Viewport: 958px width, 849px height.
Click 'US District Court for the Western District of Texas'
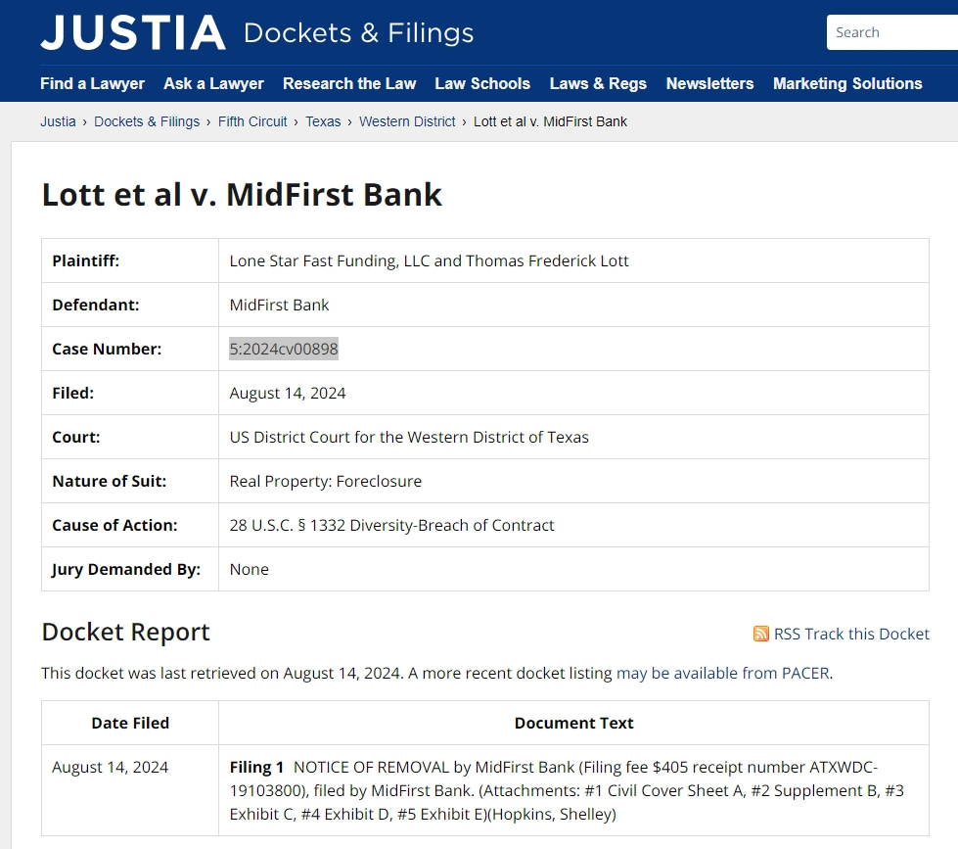coord(409,437)
